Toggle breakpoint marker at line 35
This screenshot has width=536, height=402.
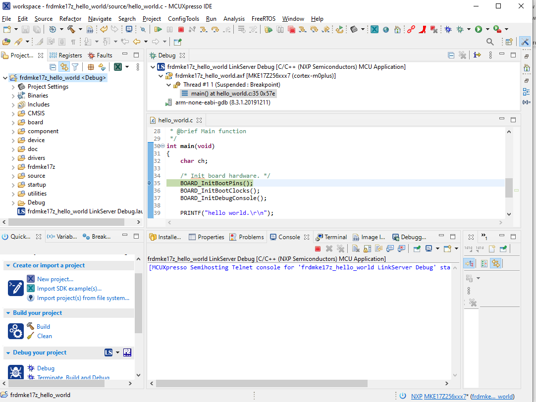click(150, 183)
